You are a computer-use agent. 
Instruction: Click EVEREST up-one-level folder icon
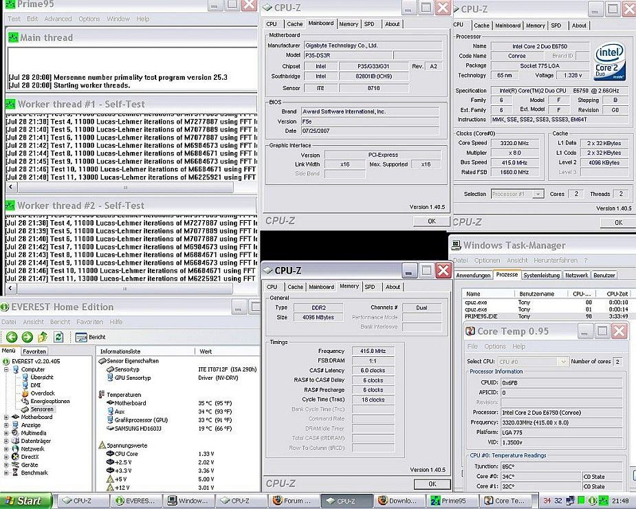coord(43,336)
